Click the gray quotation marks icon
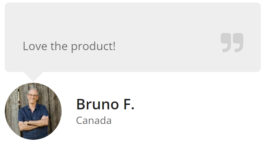 tap(232, 42)
